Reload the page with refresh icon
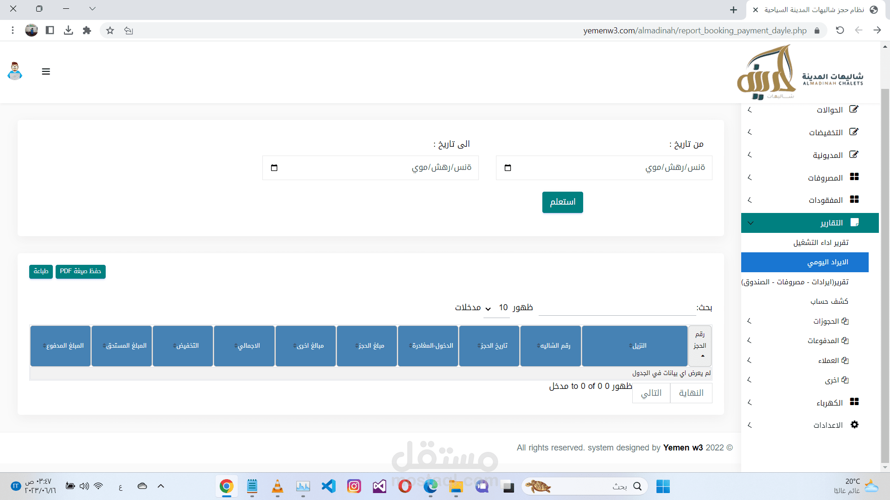Viewport: 890px width, 500px height. [839, 31]
